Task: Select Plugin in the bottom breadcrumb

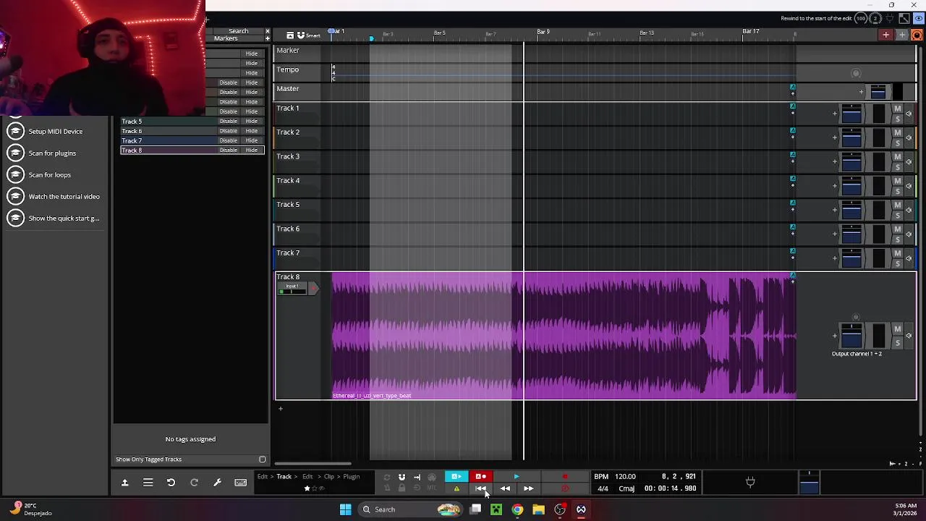Action: click(352, 477)
